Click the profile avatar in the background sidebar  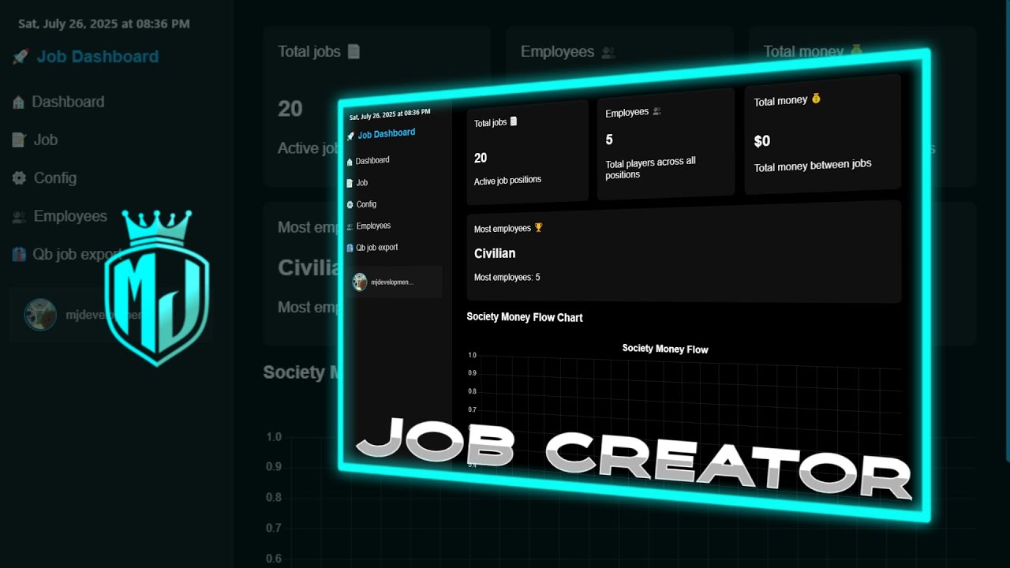[x=40, y=315]
